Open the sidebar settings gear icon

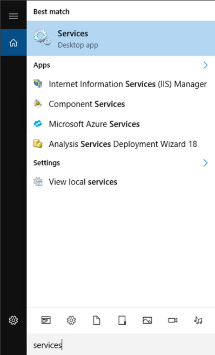coord(14,320)
